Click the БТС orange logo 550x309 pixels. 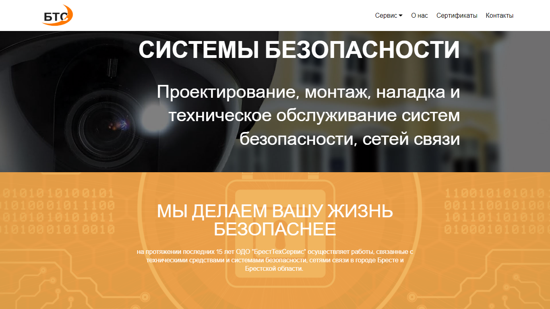click(x=58, y=15)
